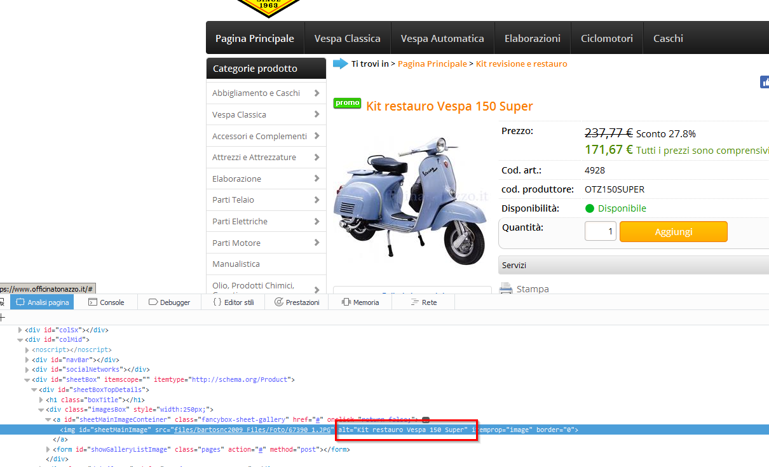Expand the colSx div node
Image resolution: width=769 pixels, height=467 pixels.
click(x=20, y=330)
